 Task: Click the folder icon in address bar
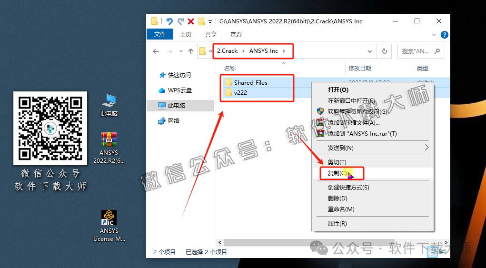coord(203,51)
